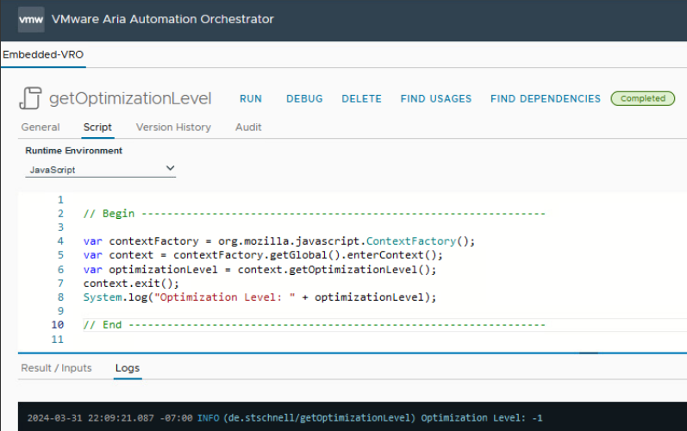Click the vmw logo icon
The width and height of the screenshot is (687, 431).
coord(31,19)
